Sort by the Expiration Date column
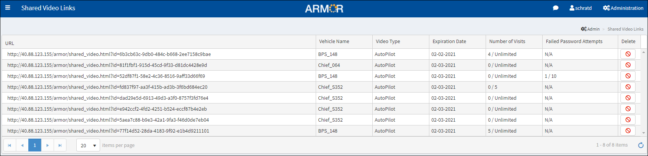The width and height of the screenshot is (648, 156). pos(449,42)
